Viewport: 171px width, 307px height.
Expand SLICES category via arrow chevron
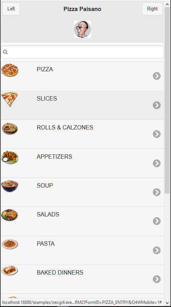[157, 105]
